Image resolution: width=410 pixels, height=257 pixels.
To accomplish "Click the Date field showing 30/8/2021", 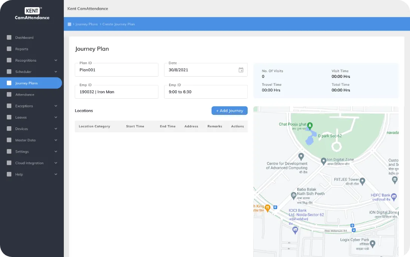I will [206, 70].
